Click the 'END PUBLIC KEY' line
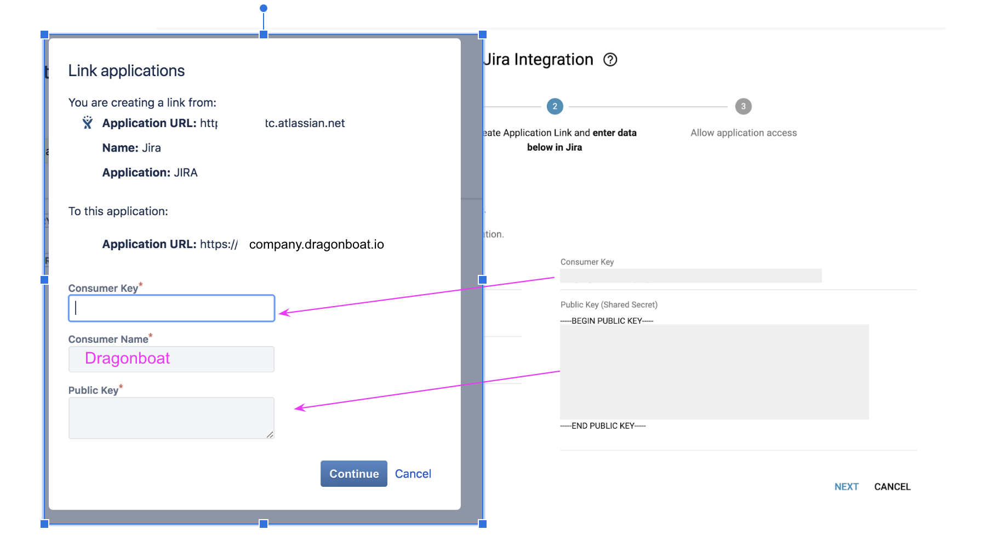 [603, 426]
